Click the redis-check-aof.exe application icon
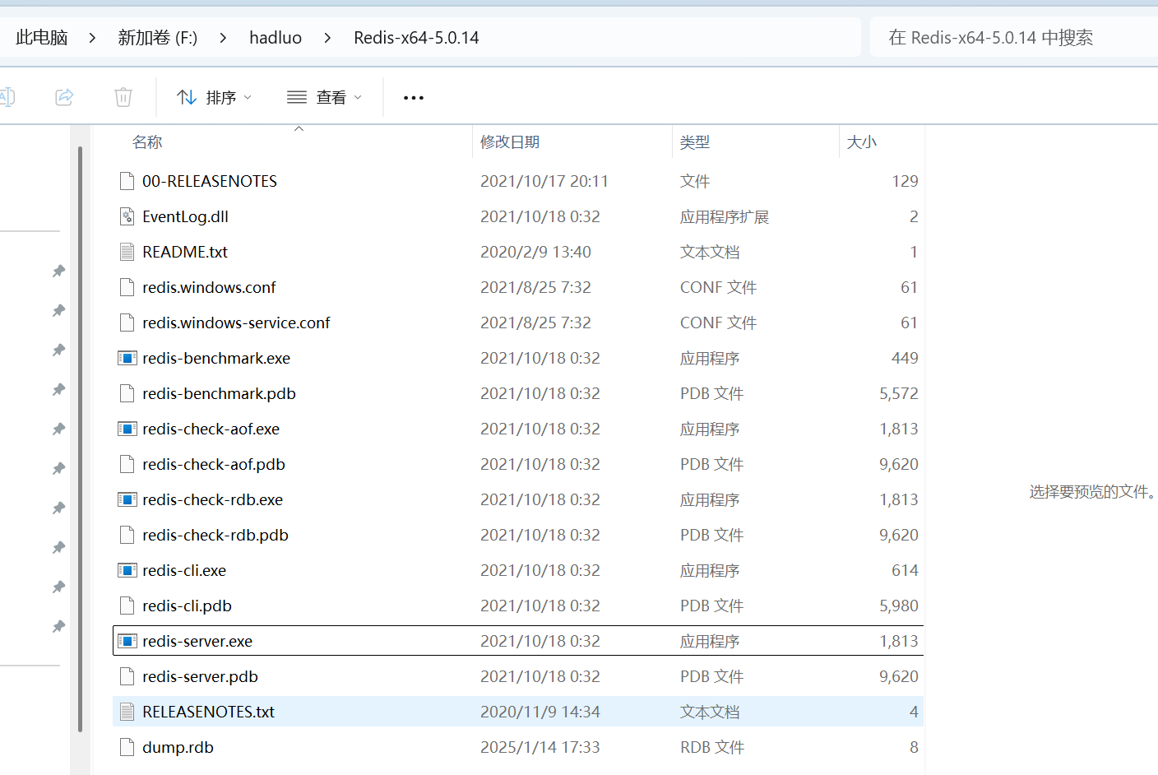The width and height of the screenshot is (1158, 775). (x=127, y=429)
